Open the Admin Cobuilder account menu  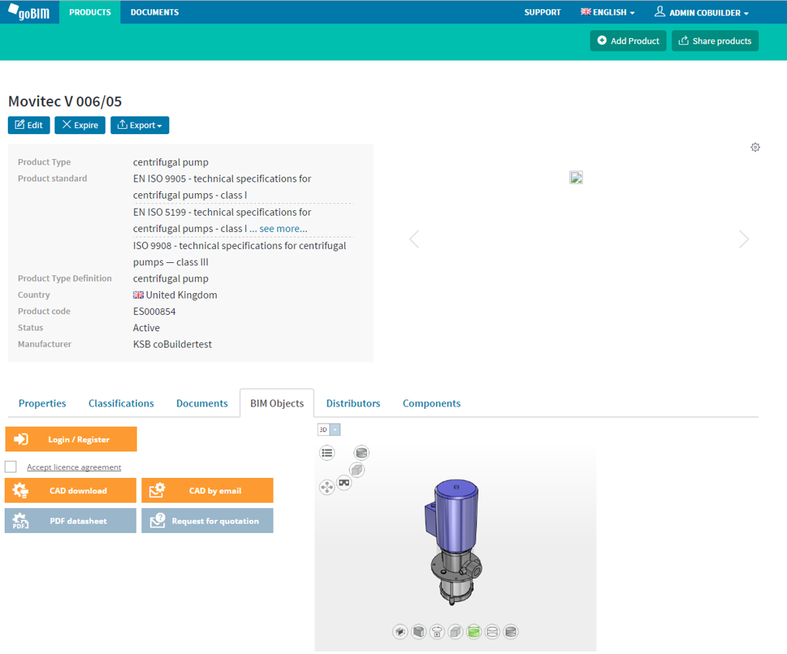point(702,12)
